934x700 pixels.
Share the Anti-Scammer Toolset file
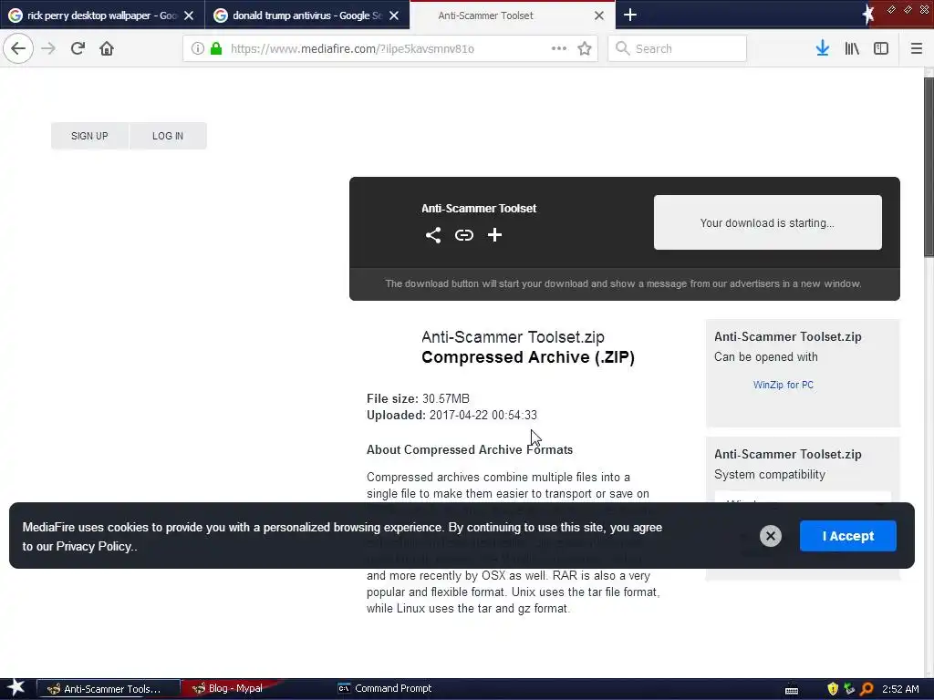pyautogui.click(x=433, y=235)
